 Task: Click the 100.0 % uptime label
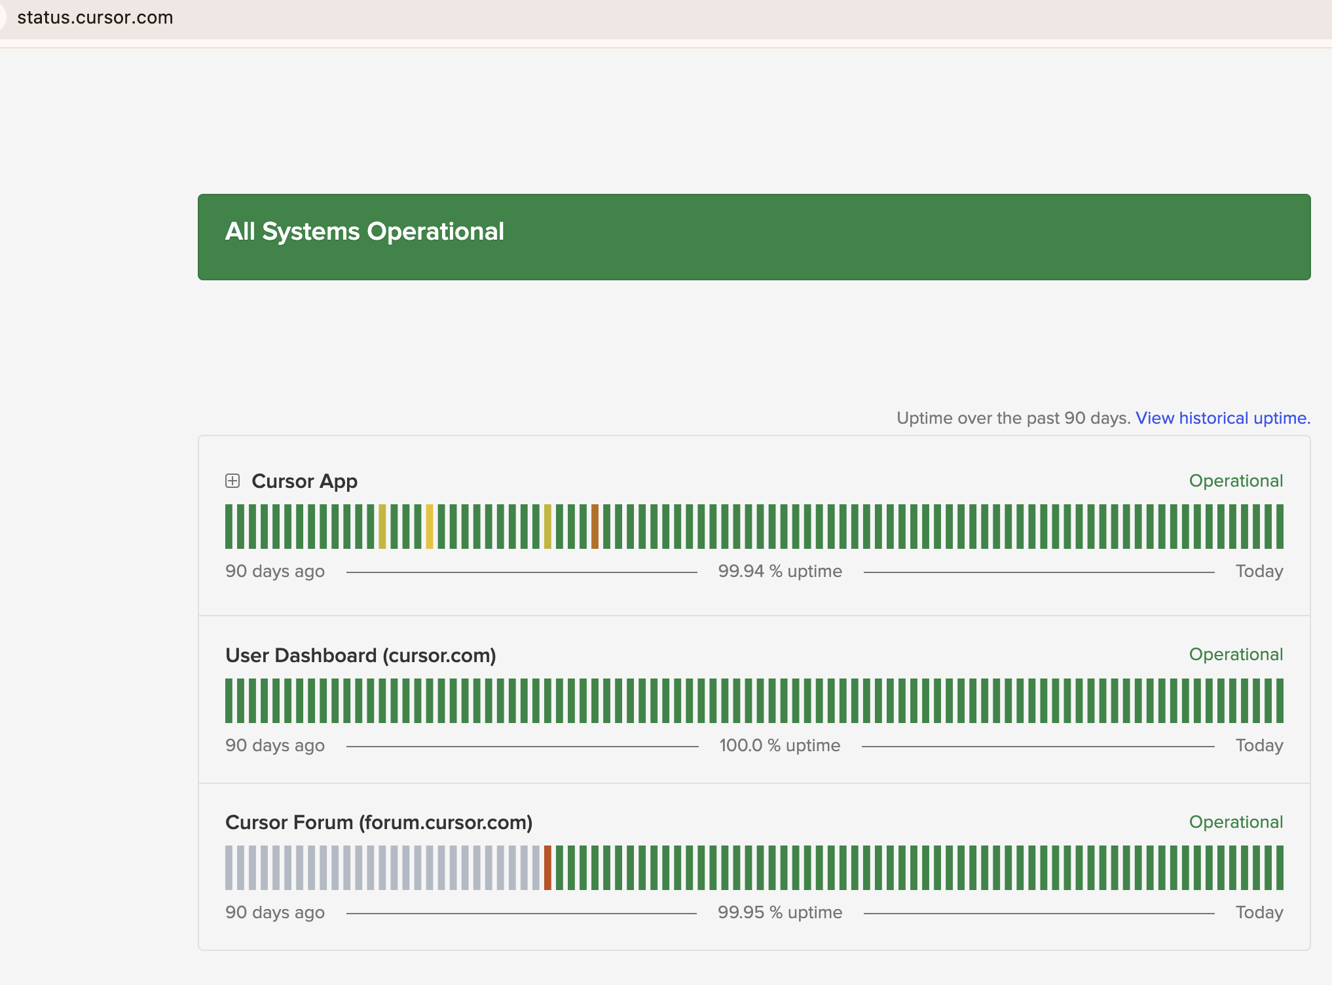point(780,745)
